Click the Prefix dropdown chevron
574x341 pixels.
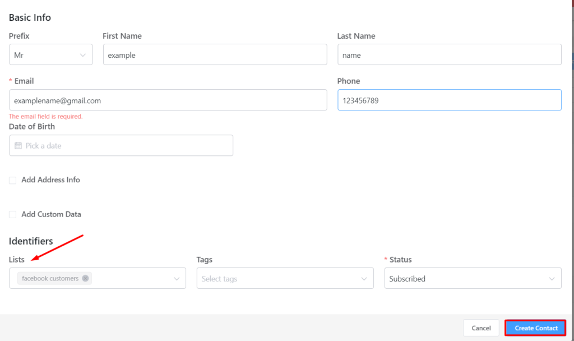click(83, 55)
